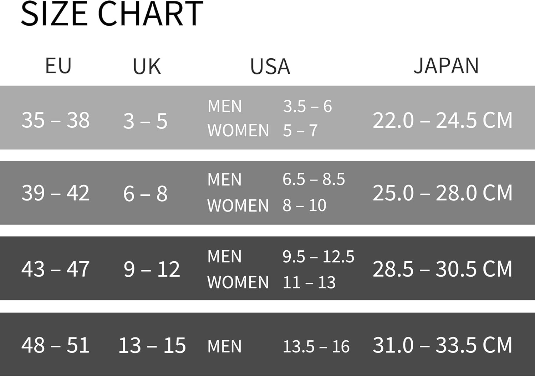Screen dimensions: 535x377
Task: Click US women's size 5 – 7
Action: click(x=300, y=131)
